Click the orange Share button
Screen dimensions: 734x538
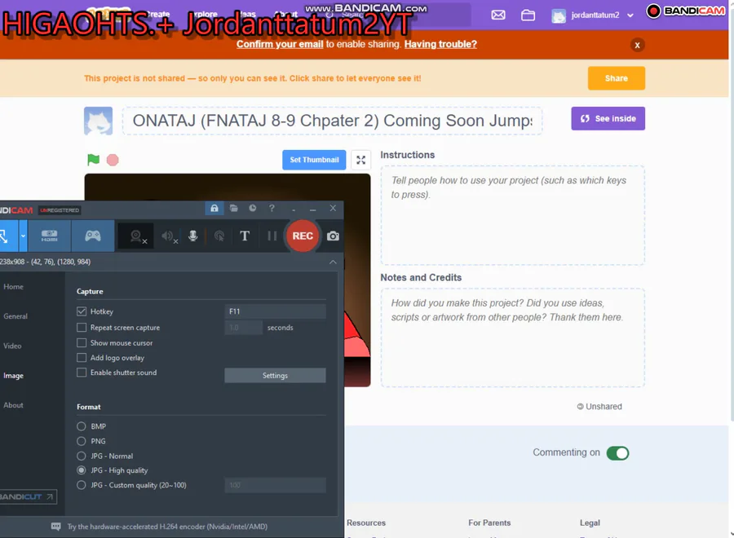(x=617, y=78)
